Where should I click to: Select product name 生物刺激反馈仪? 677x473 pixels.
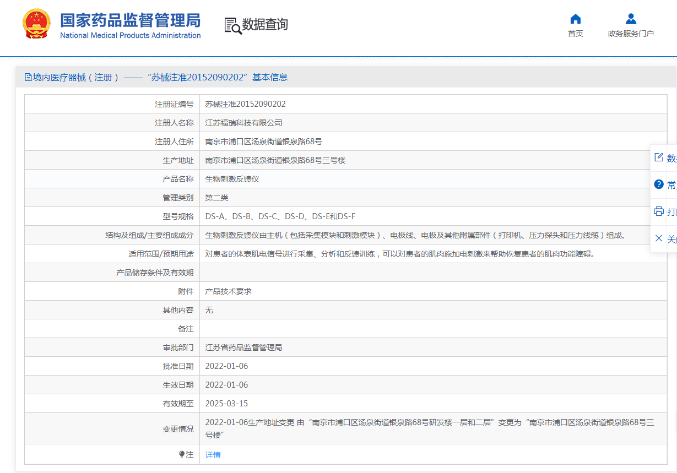(x=232, y=179)
